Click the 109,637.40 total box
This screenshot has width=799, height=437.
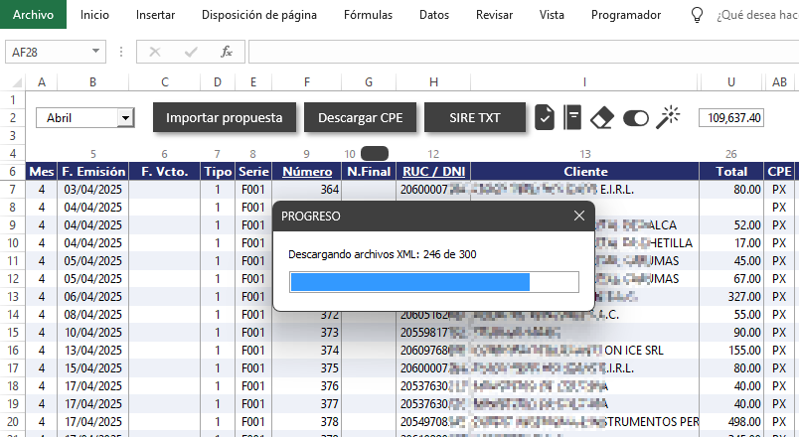731,117
